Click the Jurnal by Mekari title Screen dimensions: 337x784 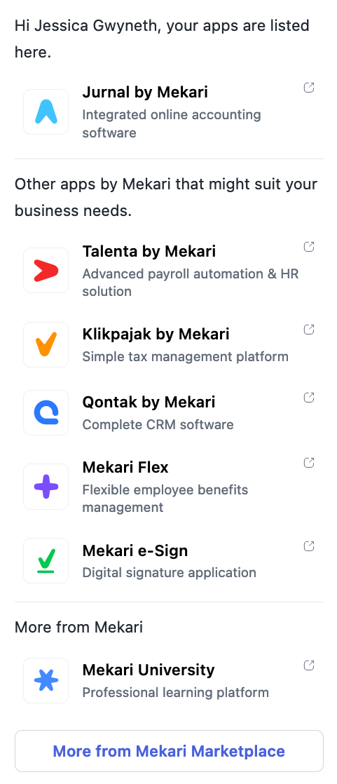pyautogui.click(x=145, y=92)
